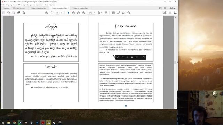Send file by email envelope icon
223x125 pixels.
tap(170, 13)
